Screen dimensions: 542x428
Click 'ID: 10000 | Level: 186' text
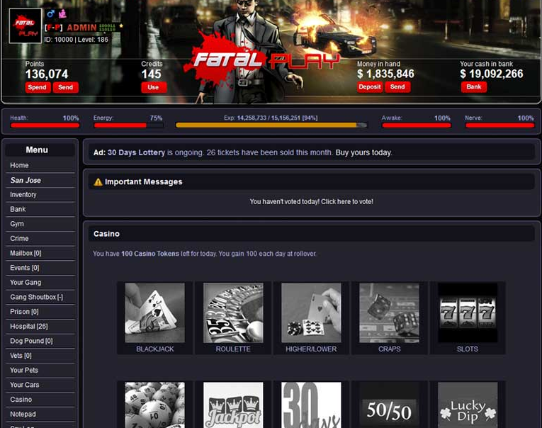76,40
